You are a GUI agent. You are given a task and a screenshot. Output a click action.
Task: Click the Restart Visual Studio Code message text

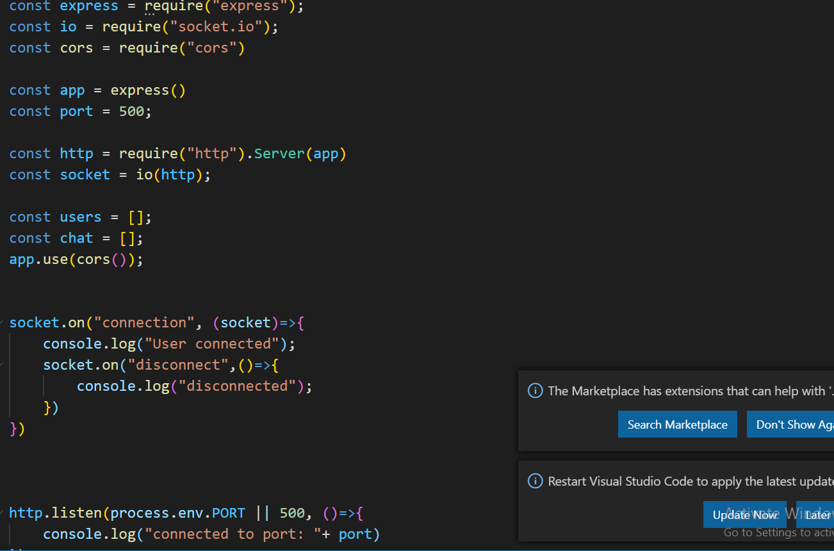(691, 481)
